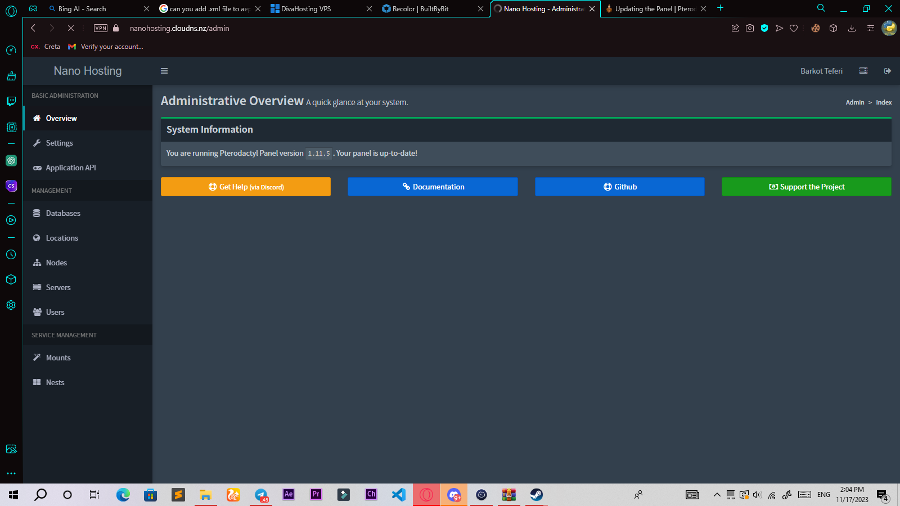This screenshot has height=506, width=900.
Task: Open Twitch in Opera sidebar
Action: click(x=11, y=101)
